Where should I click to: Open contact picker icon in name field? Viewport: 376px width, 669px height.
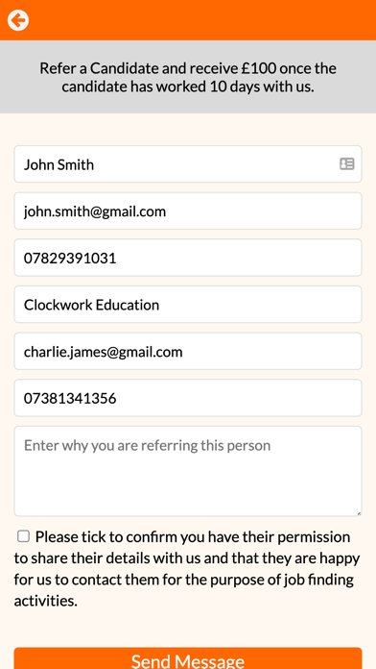(346, 163)
